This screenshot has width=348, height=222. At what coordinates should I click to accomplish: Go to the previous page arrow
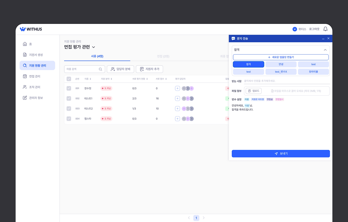[x=189, y=218]
